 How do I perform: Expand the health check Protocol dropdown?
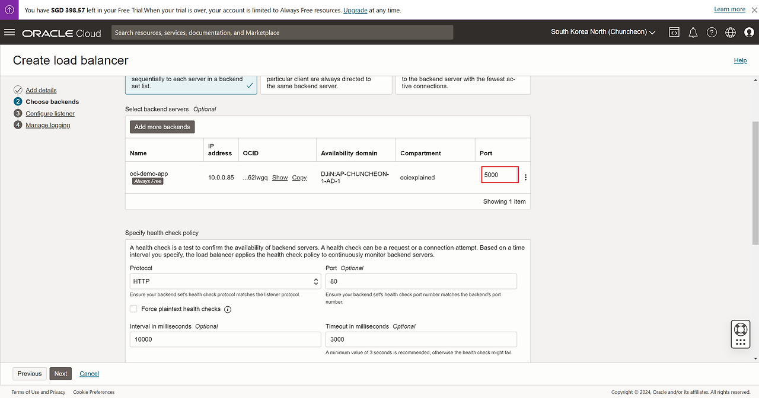coord(225,281)
